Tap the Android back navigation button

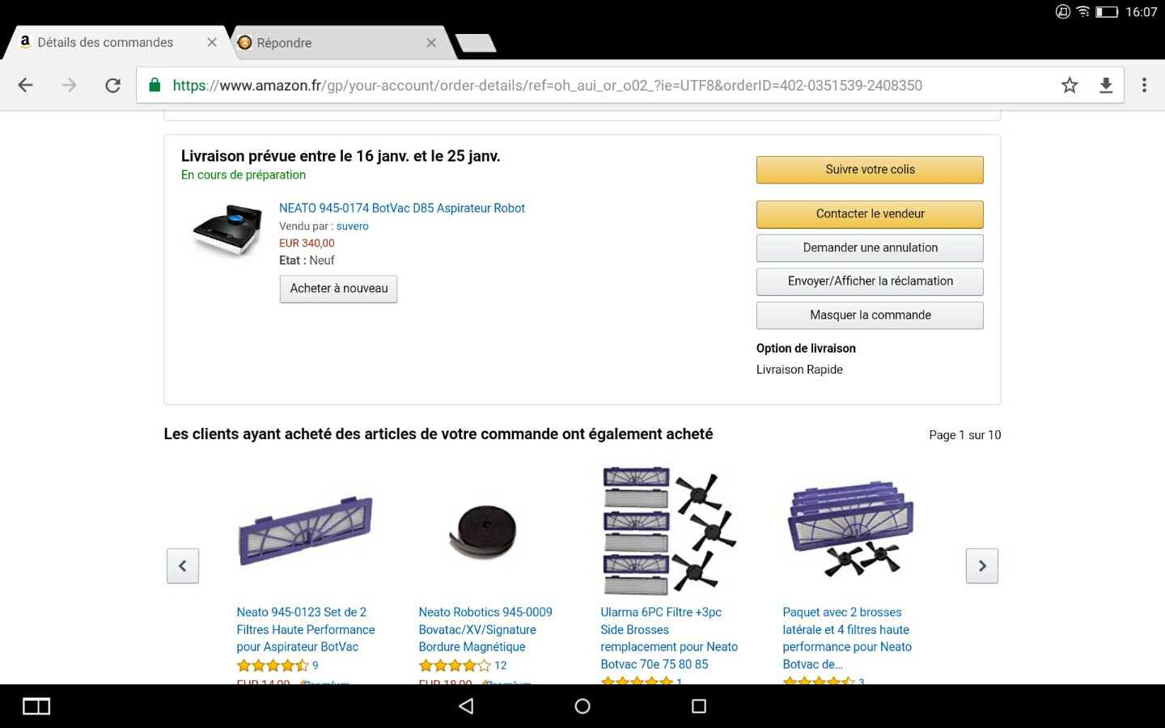point(466,706)
